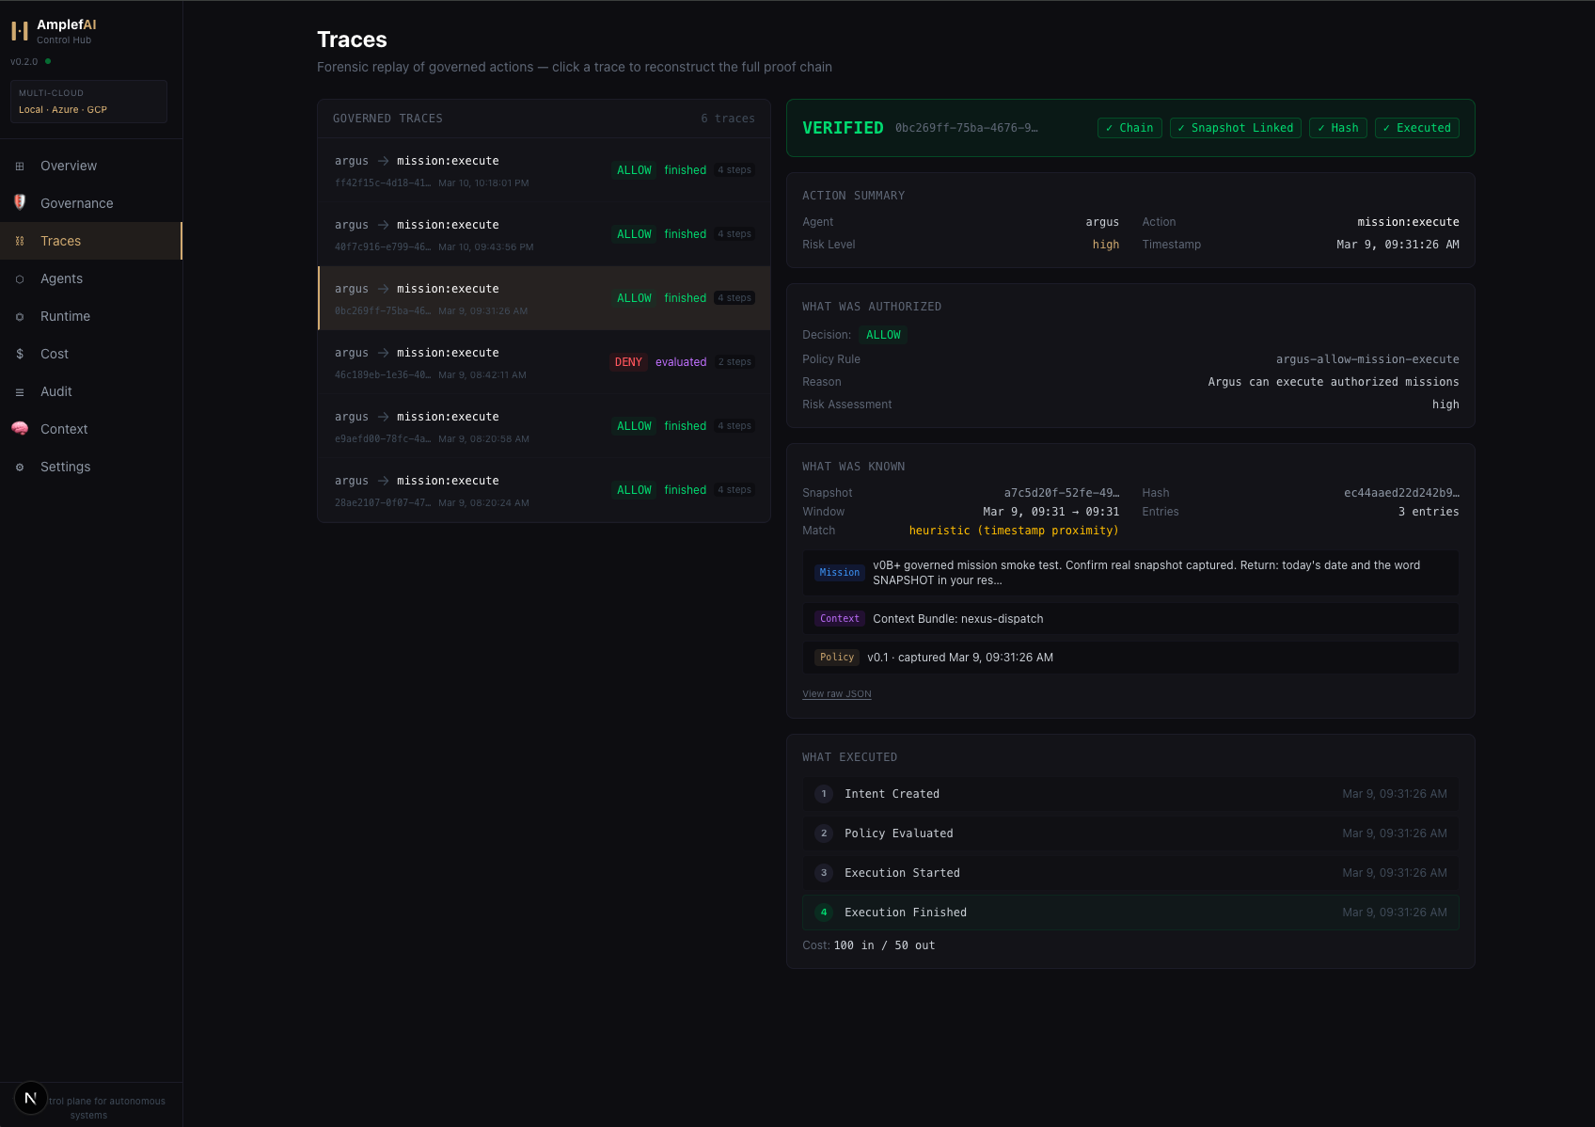Switch to the Audit section
Image resolution: width=1595 pixels, height=1127 pixels.
(55, 391)
